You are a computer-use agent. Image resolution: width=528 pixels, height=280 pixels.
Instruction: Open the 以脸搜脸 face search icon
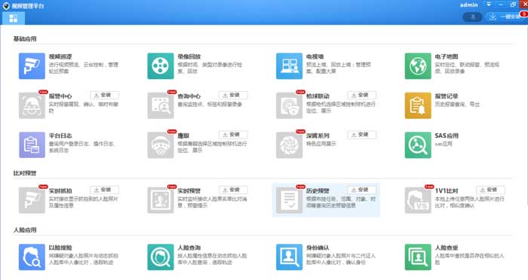click(x=32, y=257)
